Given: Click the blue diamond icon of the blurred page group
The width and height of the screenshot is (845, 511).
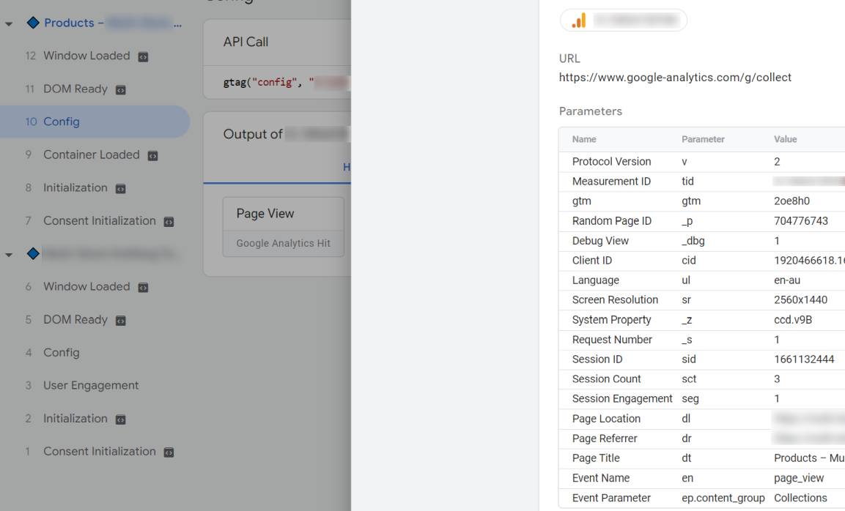Looking at the screenshot, I should coord(33,253).
